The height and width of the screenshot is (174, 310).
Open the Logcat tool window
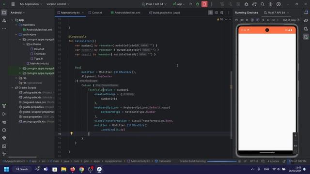tap(4, 122)
